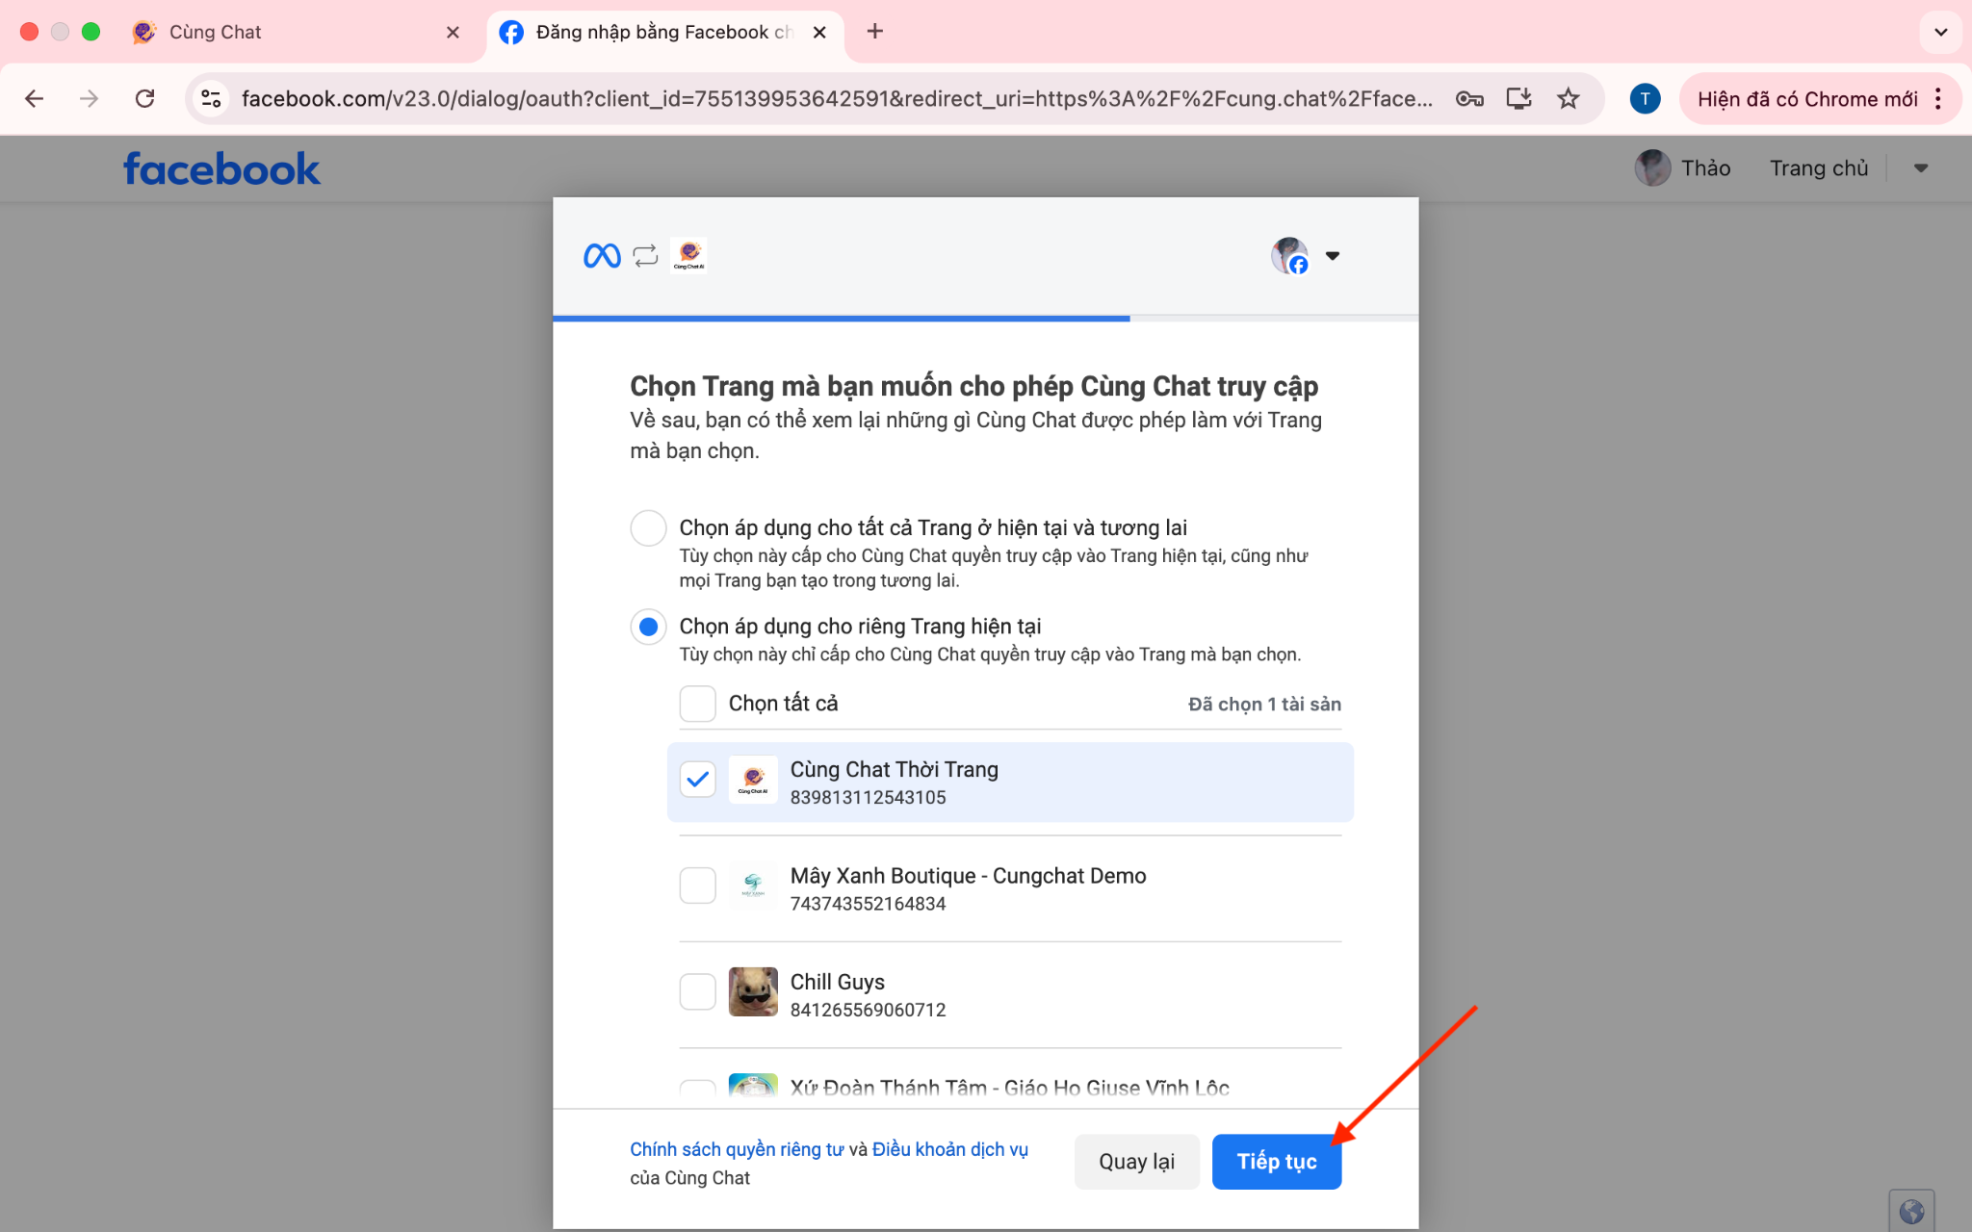Click the Cùng Chat app icon in dialog header

pyautogui.click(x=688, y=256)
